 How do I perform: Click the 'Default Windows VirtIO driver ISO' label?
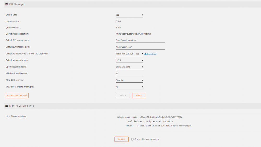point(27,54)
